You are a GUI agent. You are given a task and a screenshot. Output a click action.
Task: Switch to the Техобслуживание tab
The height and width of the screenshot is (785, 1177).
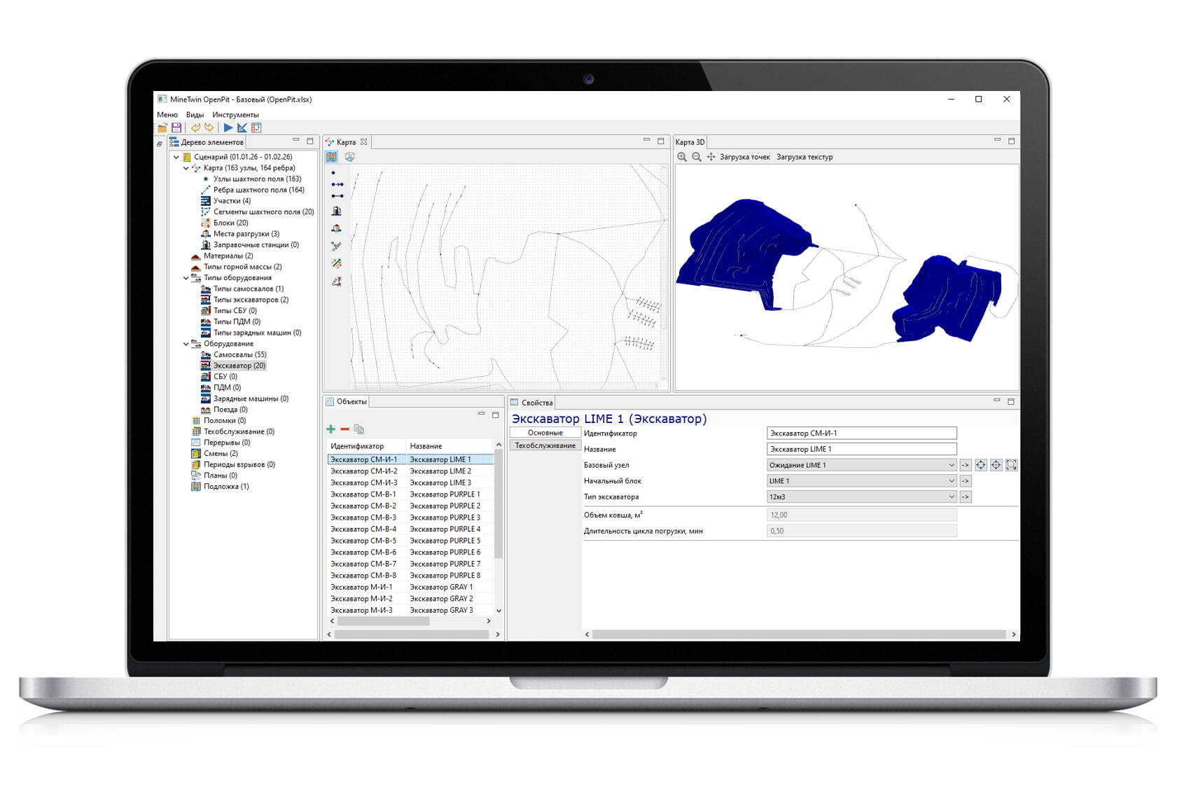pos(545,445)
